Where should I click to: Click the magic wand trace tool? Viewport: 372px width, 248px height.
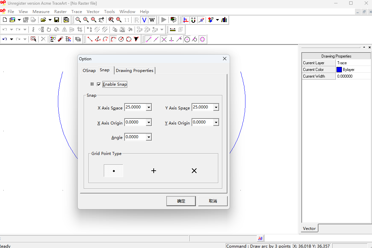tap(60, 39)
